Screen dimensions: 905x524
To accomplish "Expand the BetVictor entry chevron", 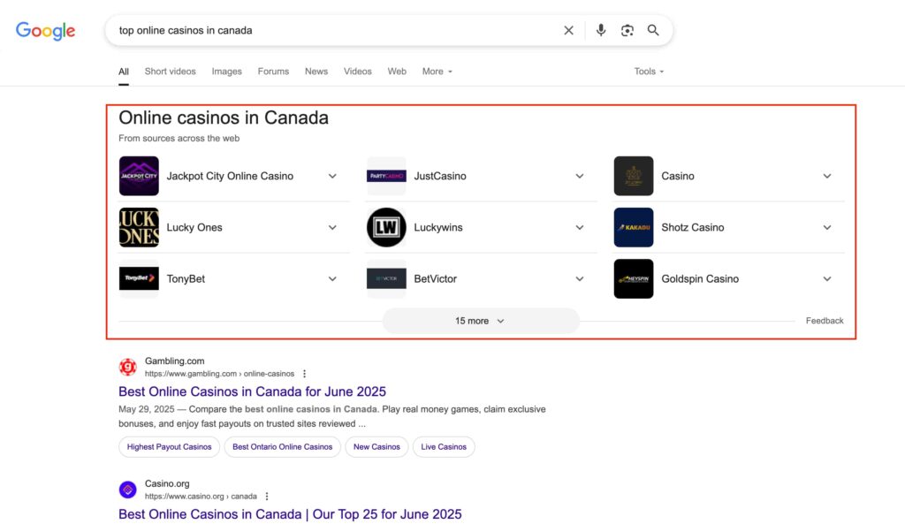I will pos(580,278).
